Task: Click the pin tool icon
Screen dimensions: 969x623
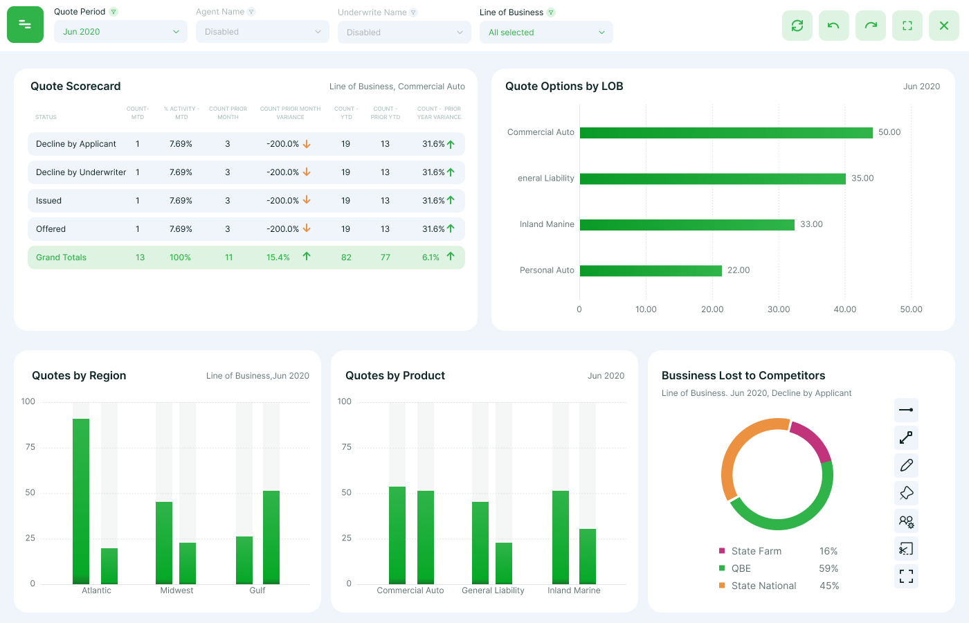Action: (x=906, y=493)
